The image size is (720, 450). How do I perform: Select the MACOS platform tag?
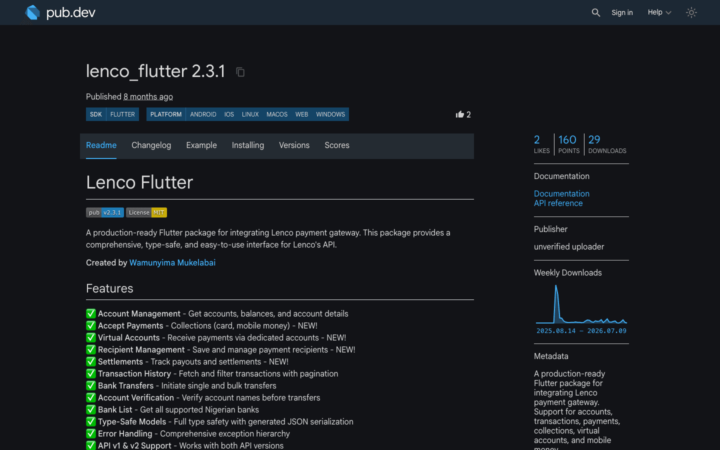pyautogui.click(x=277, y=114)
